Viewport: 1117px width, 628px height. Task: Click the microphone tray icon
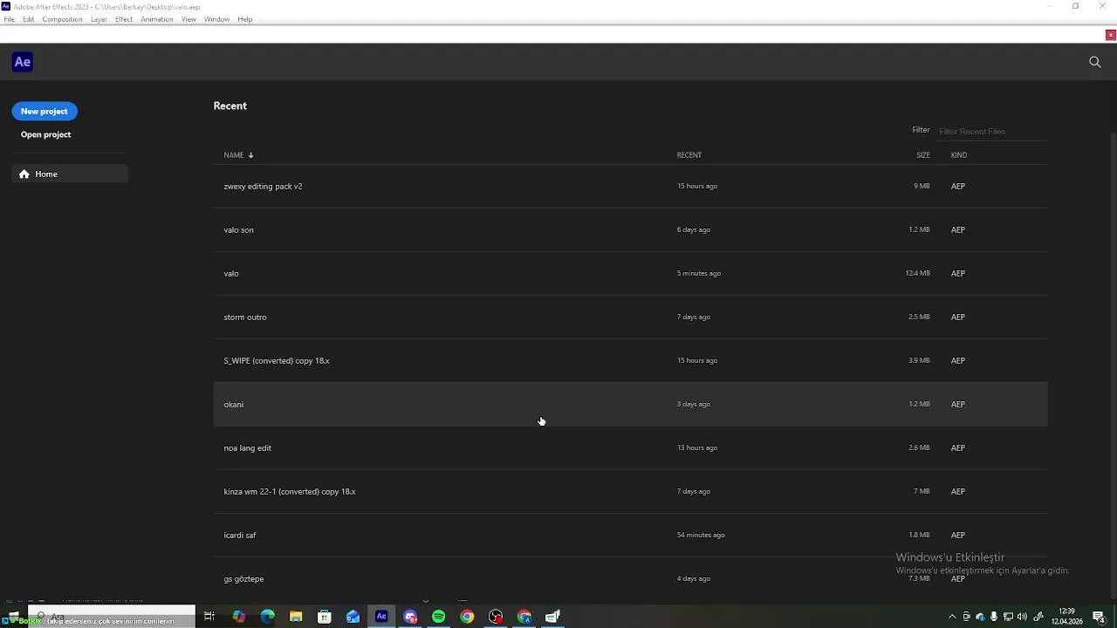[x=994, y=617]
